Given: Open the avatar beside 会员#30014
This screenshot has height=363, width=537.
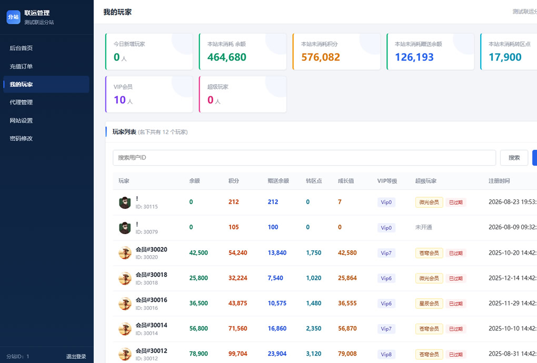Looking at the screenshot, I should pos(125,329).
